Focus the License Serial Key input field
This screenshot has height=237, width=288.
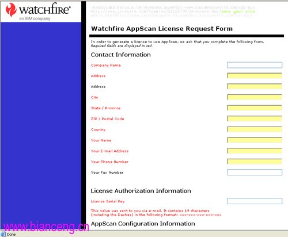click(255, 201)
